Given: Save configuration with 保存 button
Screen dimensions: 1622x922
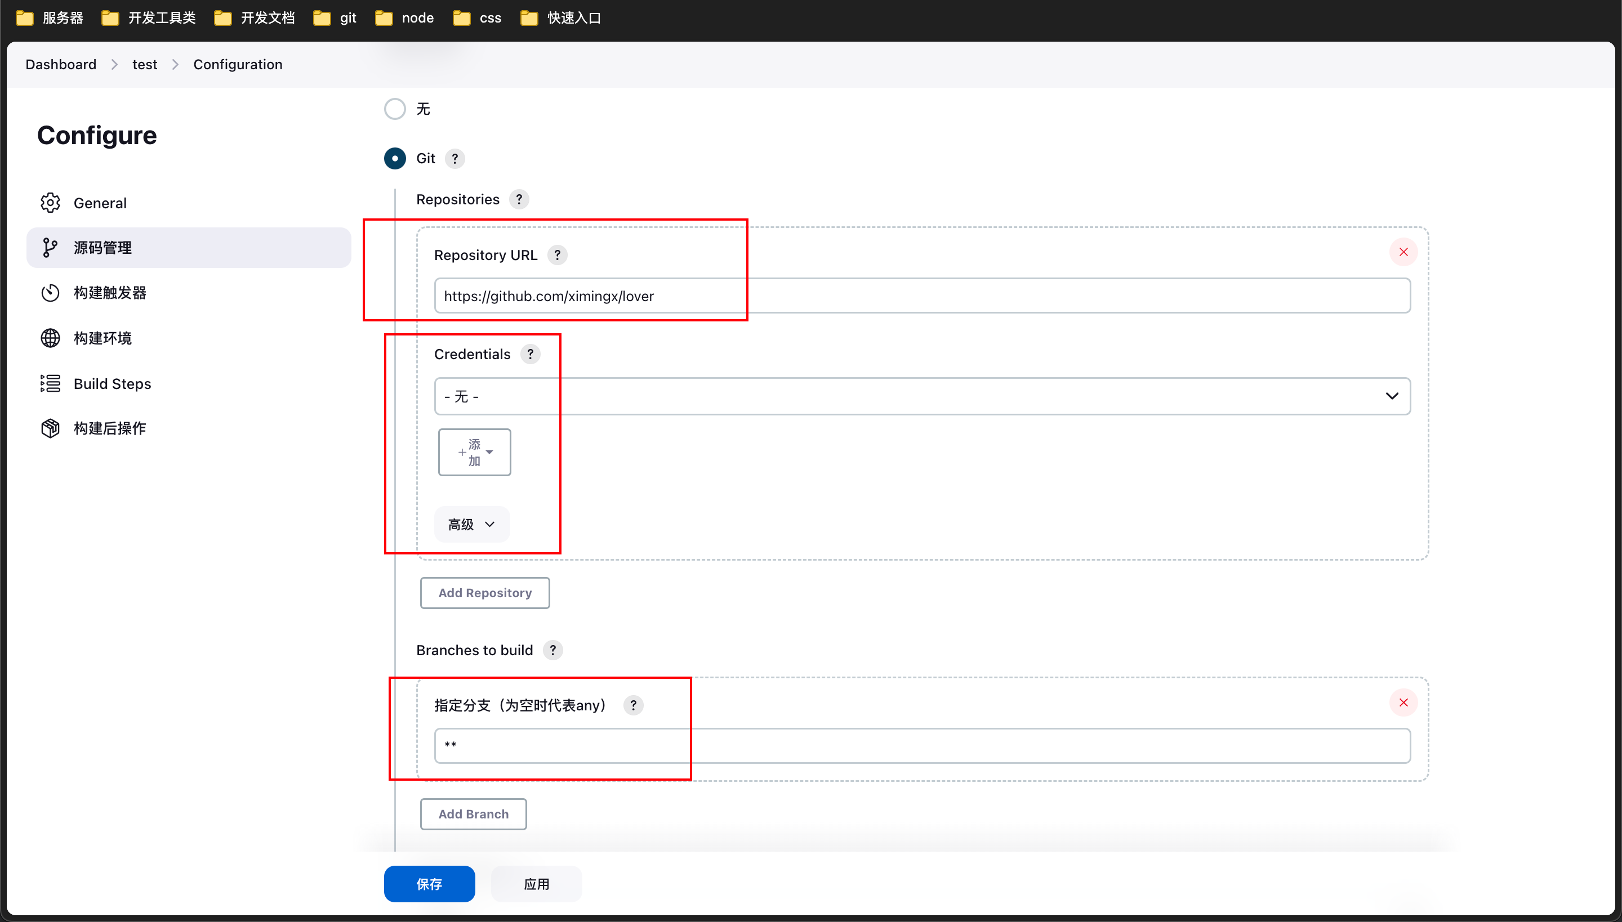Looking at the screenshot, I should [x=429, y=883].
